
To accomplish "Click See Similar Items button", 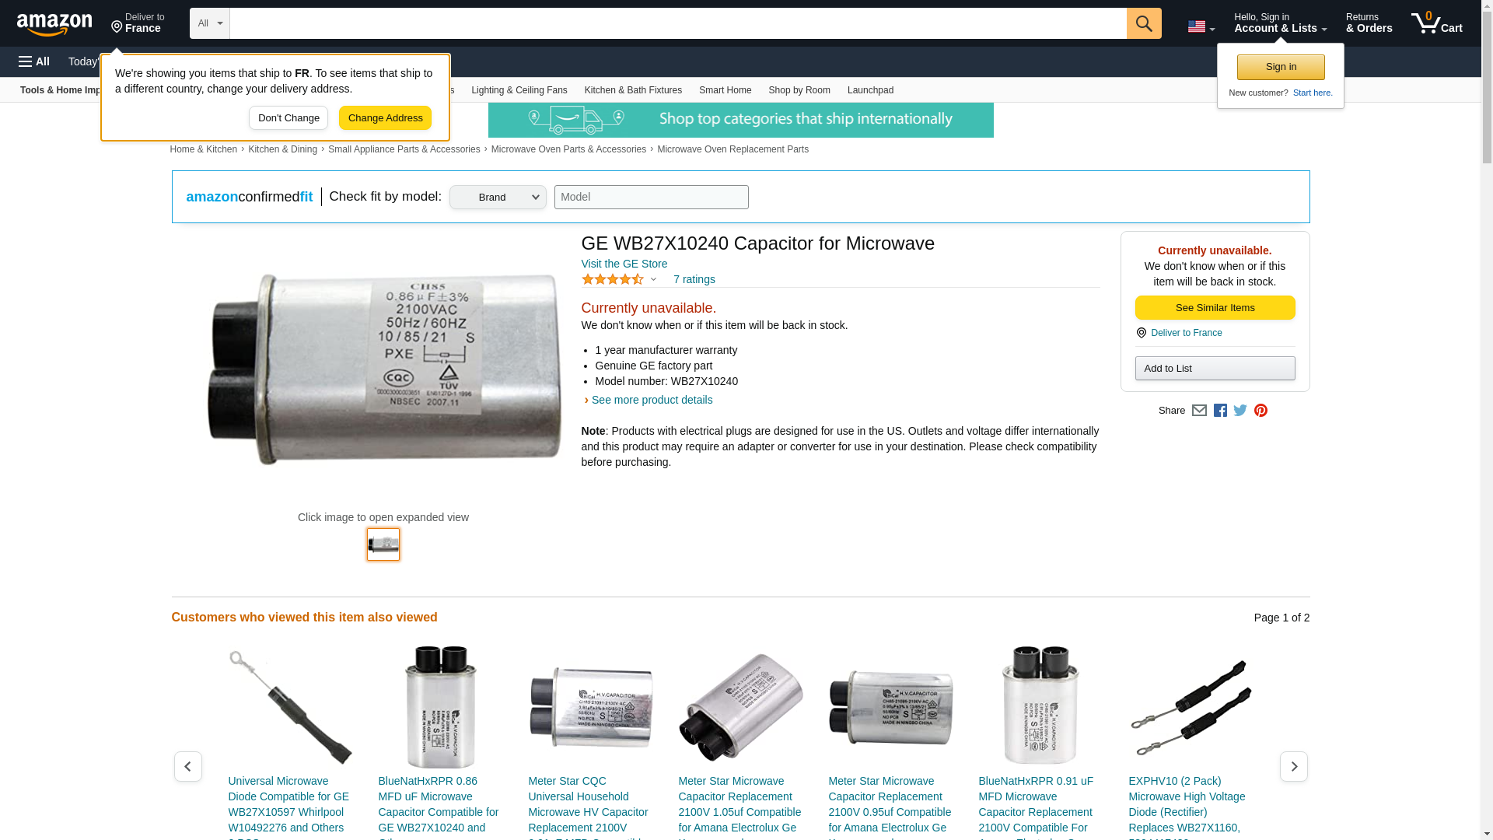I will 1215,308.
